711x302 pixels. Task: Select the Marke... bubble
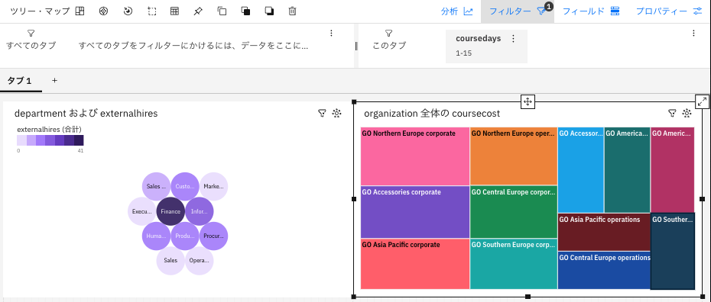click(213, 186)
